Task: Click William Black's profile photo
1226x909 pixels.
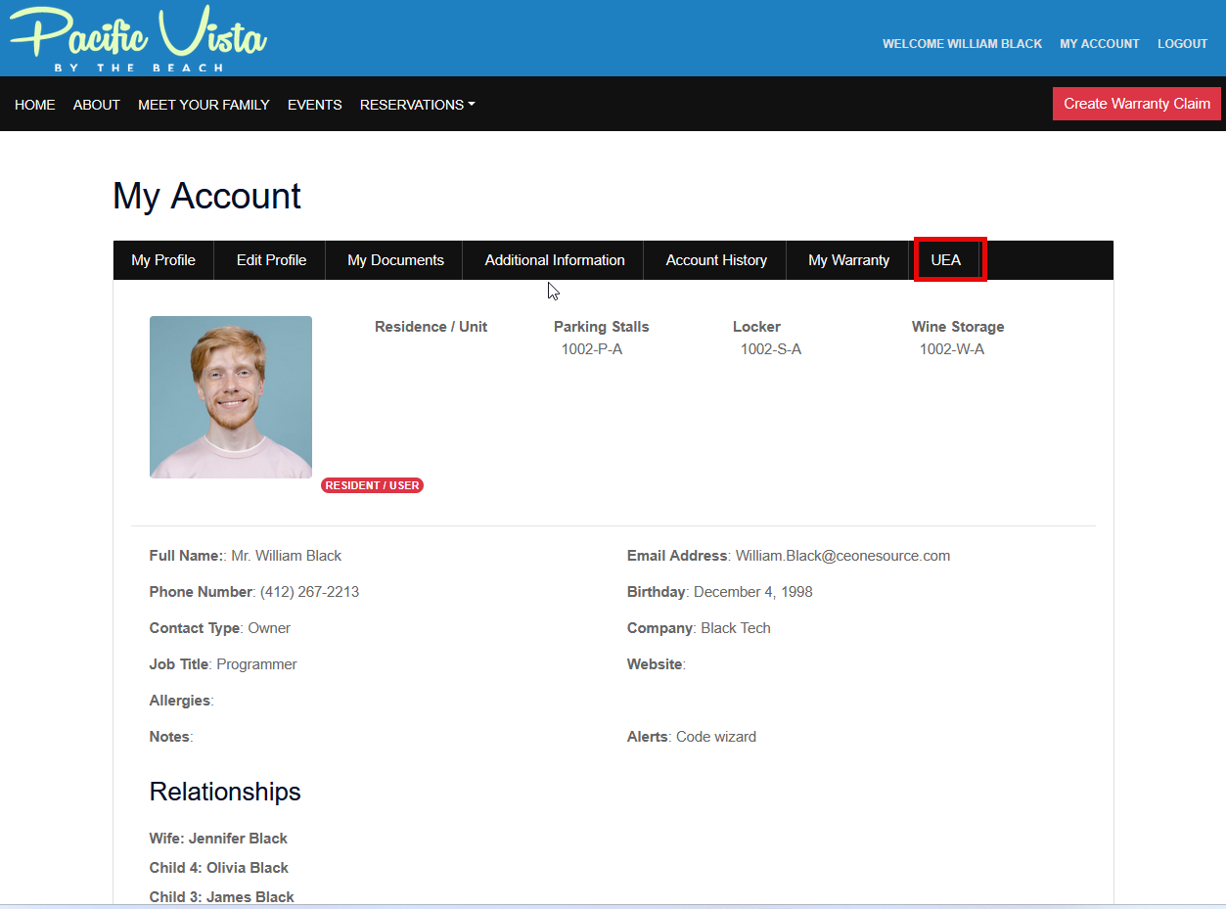Action: pyautogui.click(x=231, y=397)
